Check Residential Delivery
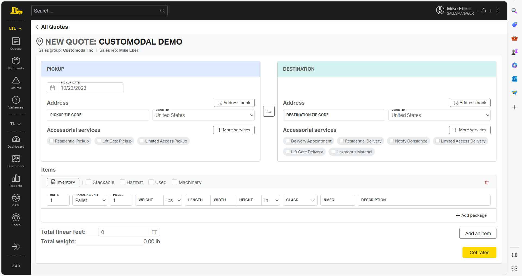This screenshot has height=276, width=522. point(342,141)
